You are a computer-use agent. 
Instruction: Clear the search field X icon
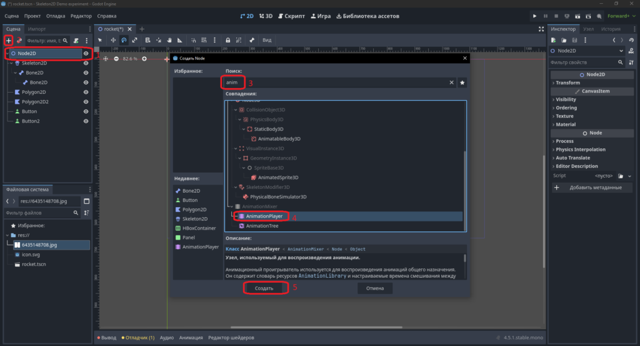coord(451,83)
